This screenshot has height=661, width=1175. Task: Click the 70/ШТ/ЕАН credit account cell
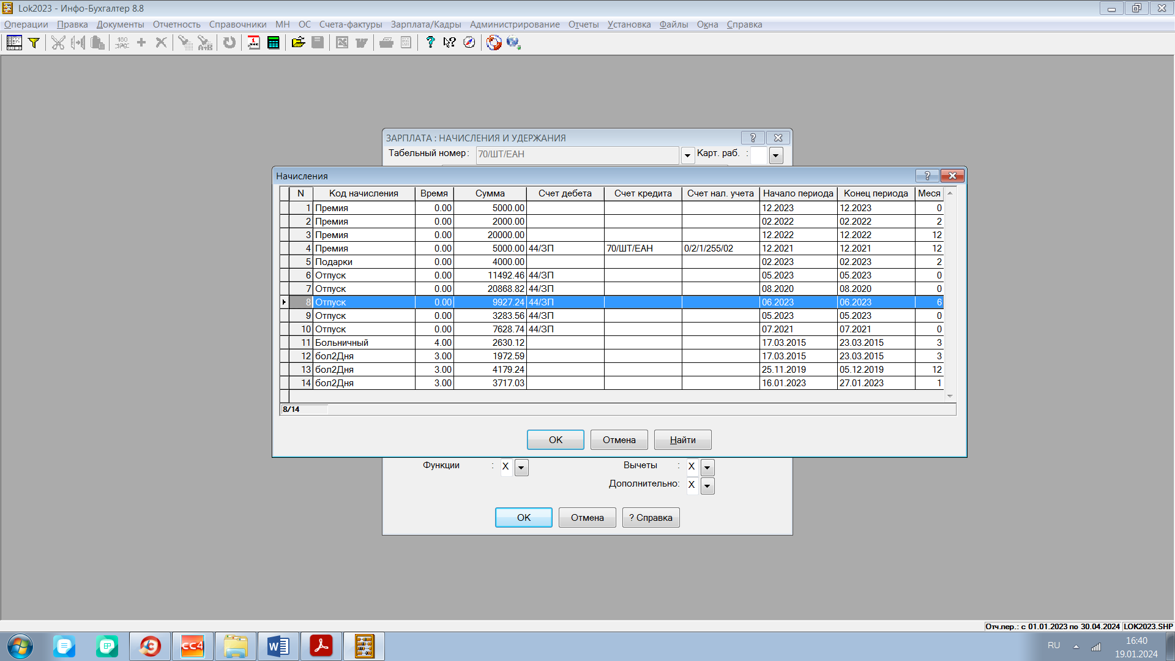click(643, 248)
